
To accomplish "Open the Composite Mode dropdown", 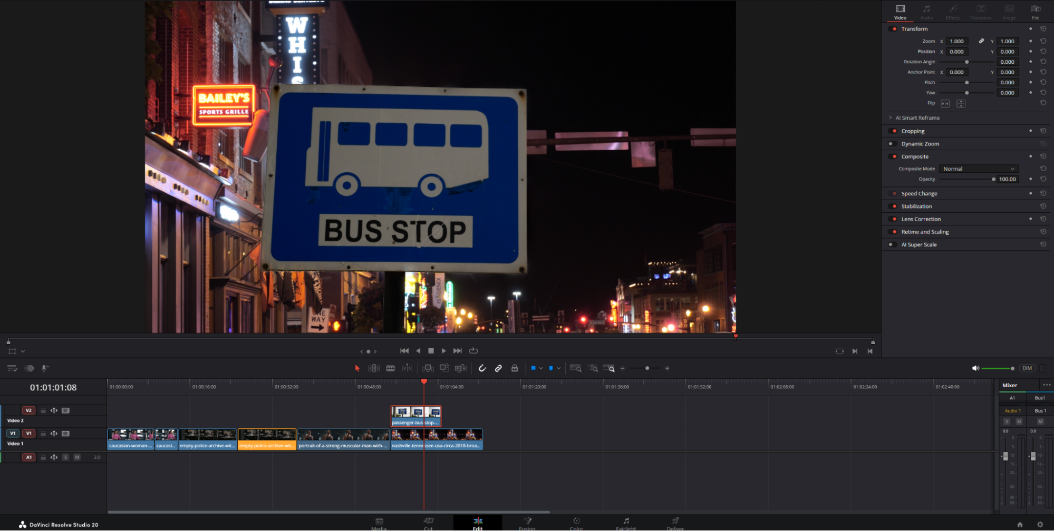I will (x=978, y=169).
